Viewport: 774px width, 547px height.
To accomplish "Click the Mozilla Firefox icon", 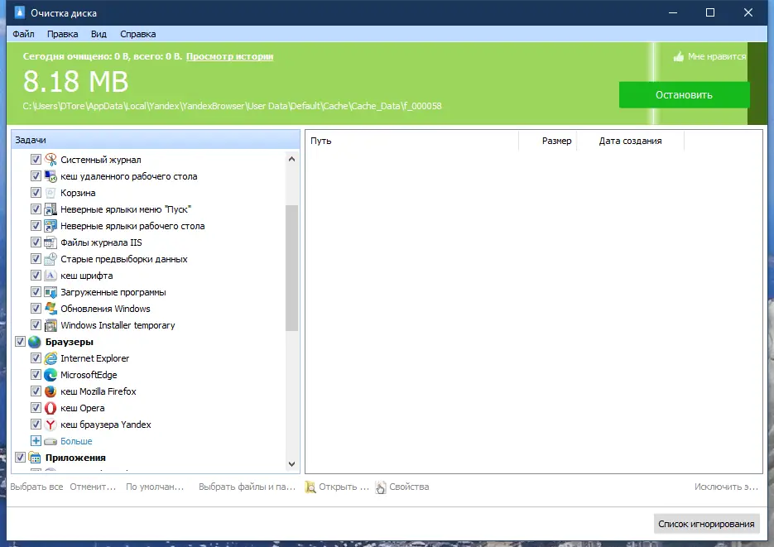I will click(x=50, y=391).
